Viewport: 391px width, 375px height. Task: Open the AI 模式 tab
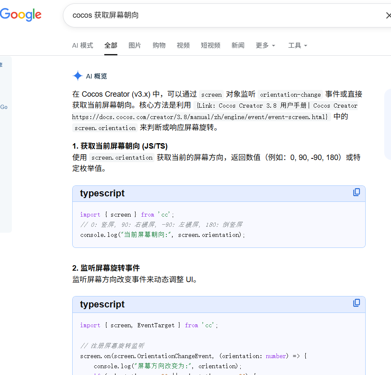(x=82, y=46)
